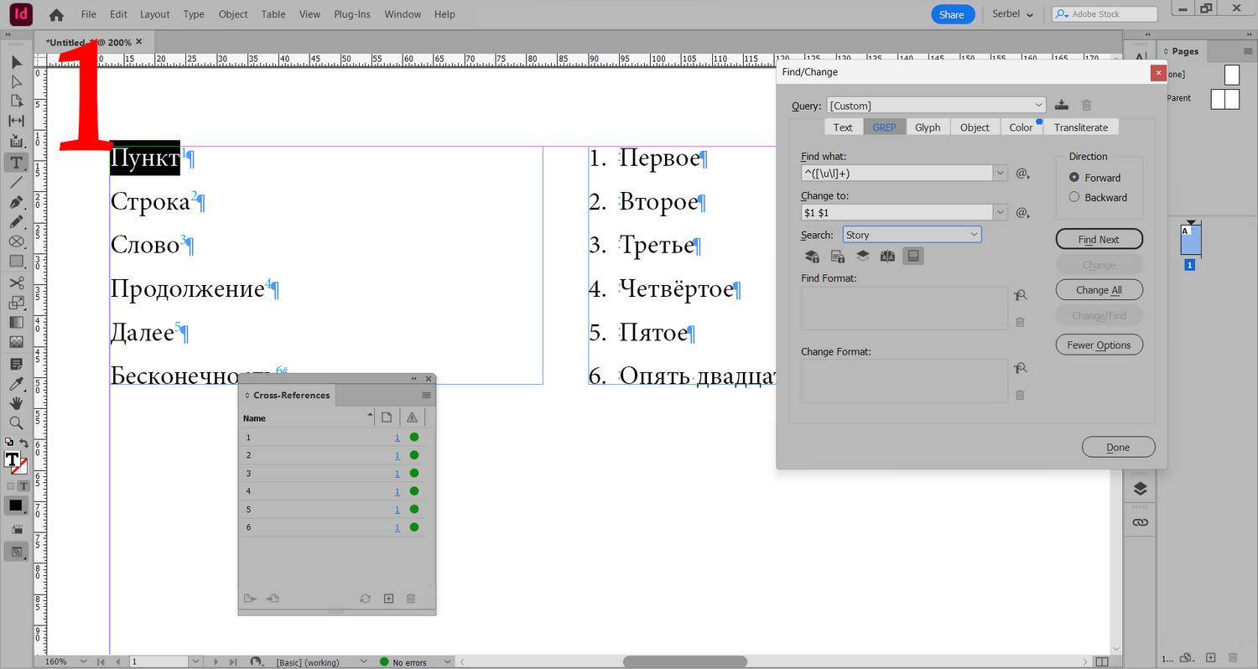The height and width of the screenshot is (669, 1258).
Task: Activate the Hand tool
Action: pos(16,403)
